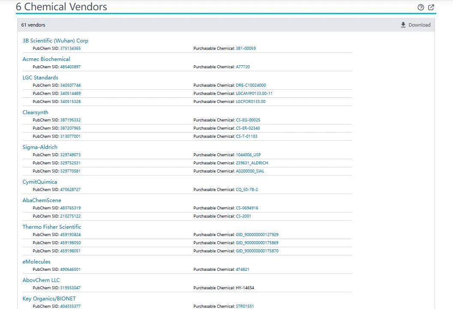
Task: Open purchasable chemical 239631_ALDRICH
Action: [x=252, y=163]
